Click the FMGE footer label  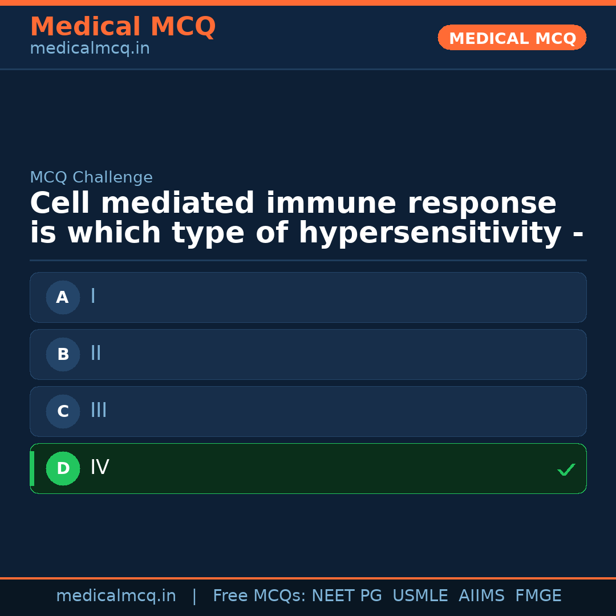point(538,596)
